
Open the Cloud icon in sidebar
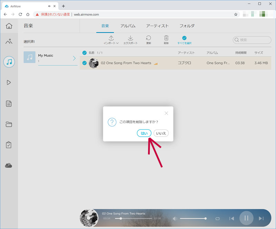point(9,166)
